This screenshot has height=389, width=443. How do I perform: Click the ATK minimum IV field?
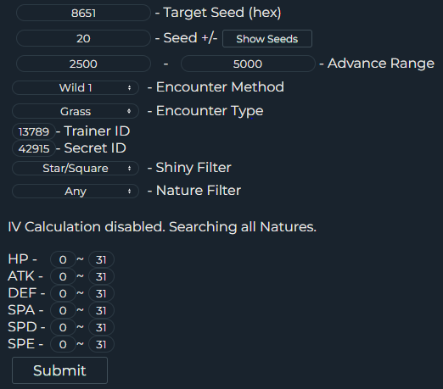pyautogui.click(x=63, y=276)
